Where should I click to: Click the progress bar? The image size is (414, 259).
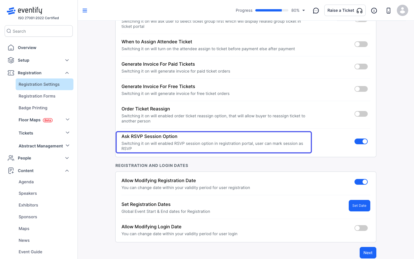[272, 10]
